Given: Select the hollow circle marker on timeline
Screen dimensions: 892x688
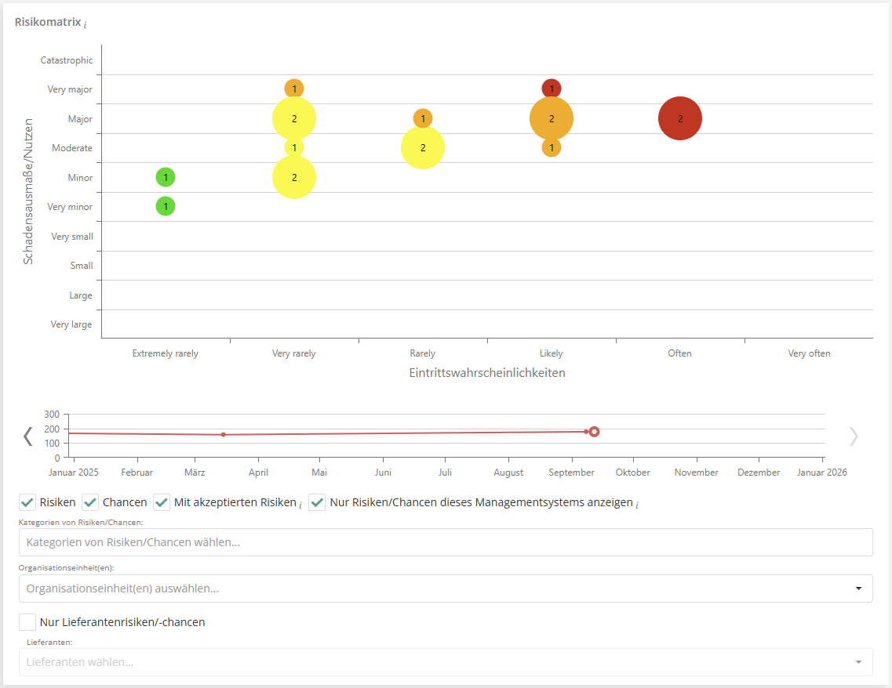Looking at the screenshot, I should pos(595,432).
